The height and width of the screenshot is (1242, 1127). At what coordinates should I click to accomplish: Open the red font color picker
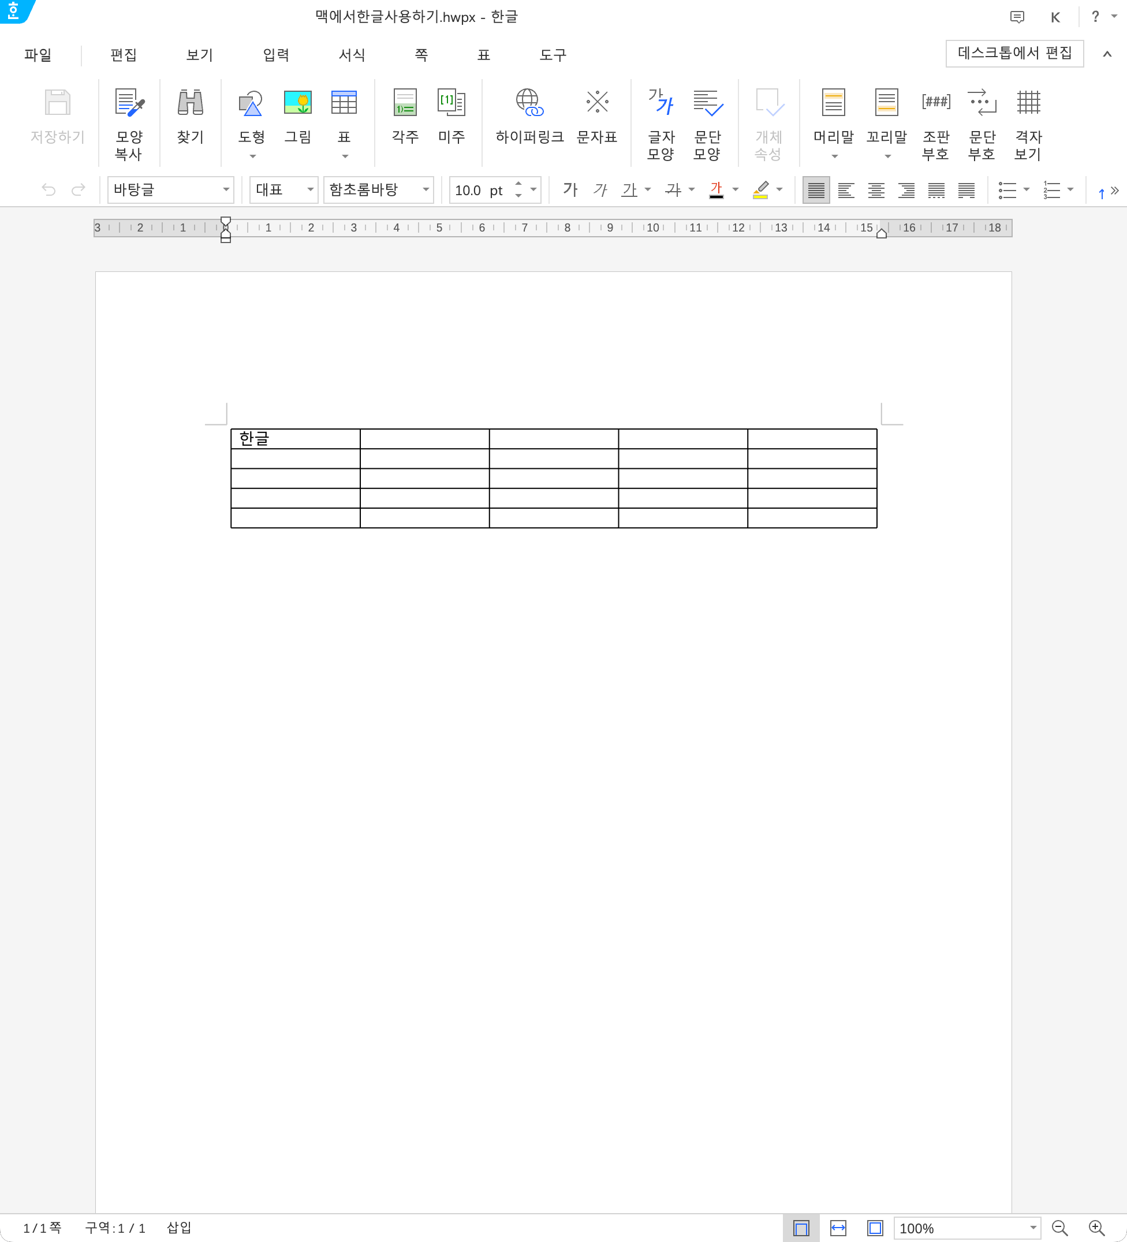716,190
